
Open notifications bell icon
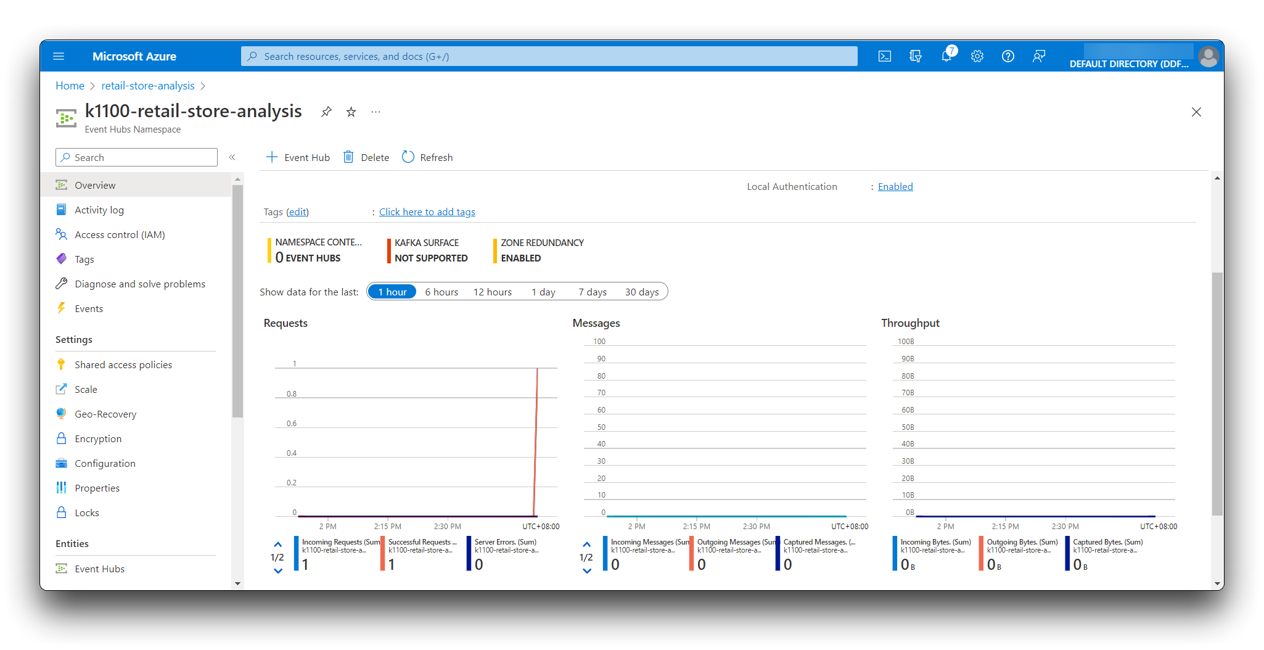[x=946, y=56]
